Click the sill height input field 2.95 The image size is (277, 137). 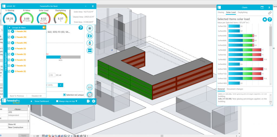52,75
